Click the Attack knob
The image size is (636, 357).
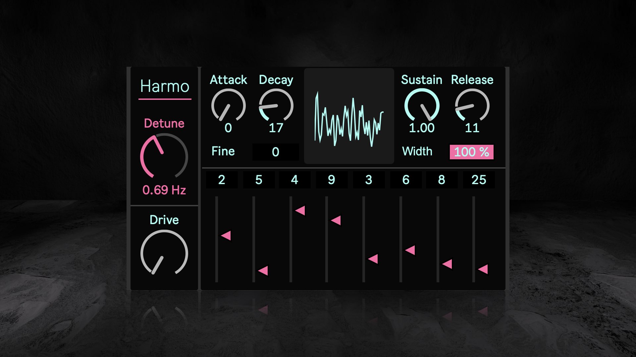tap(228, 106)
